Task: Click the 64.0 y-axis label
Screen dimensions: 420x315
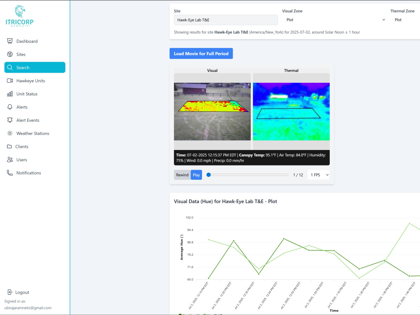Action: pos(190,279)
